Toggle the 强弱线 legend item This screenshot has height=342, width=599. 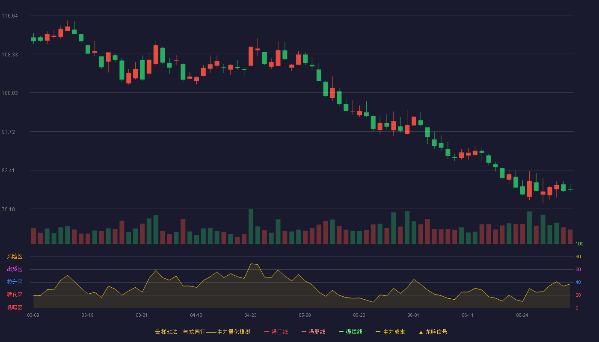pos(313,332)
